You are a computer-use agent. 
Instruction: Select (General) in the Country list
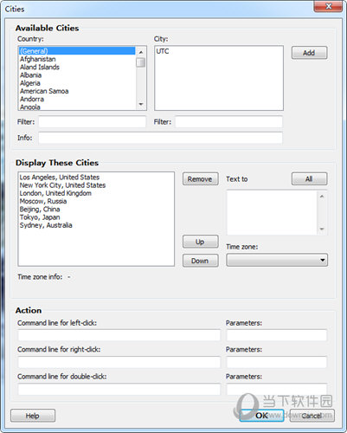click(77, 51)
